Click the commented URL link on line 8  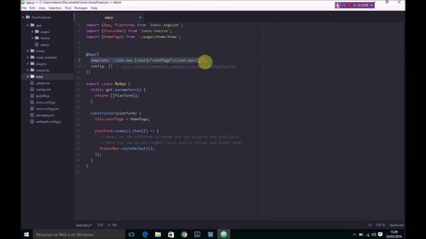coord(179,66)
